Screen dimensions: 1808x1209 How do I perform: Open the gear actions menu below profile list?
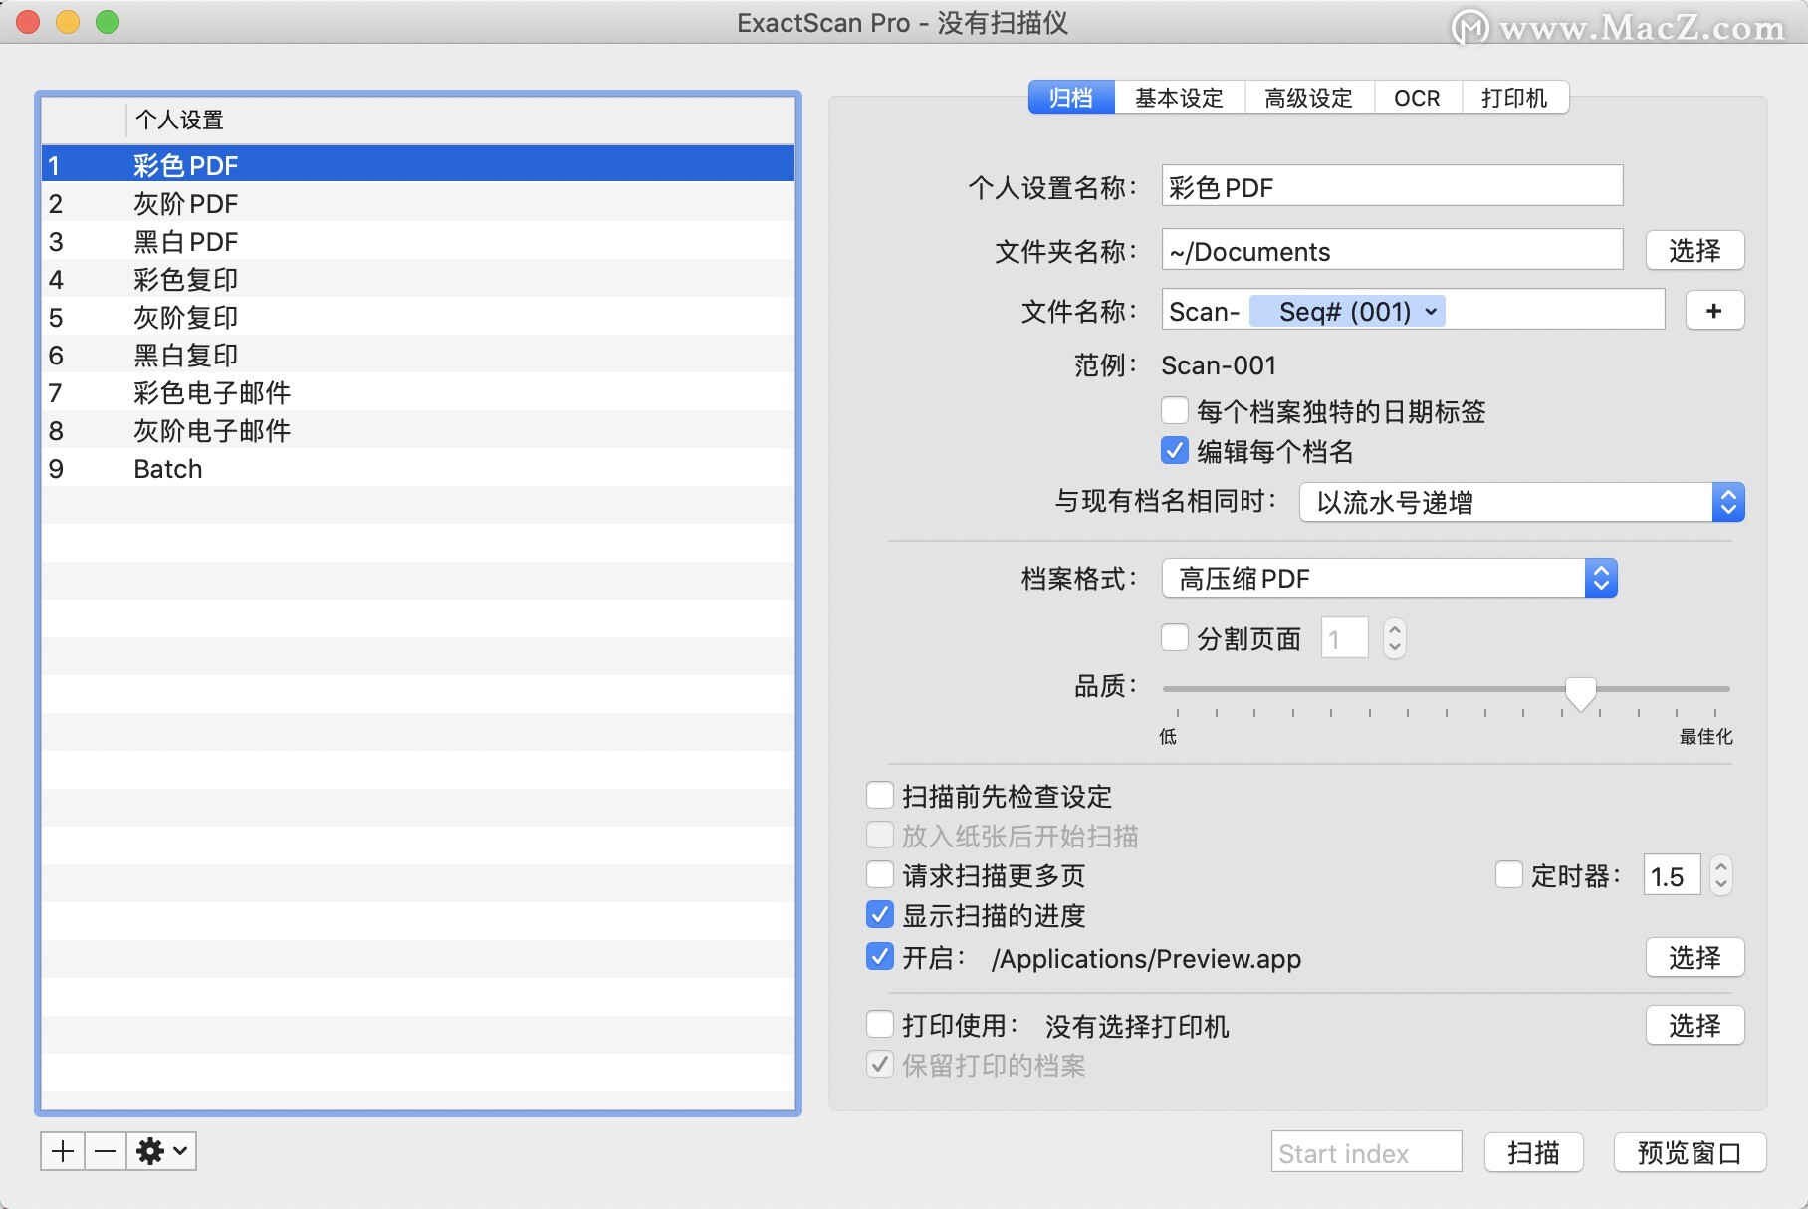click(x=161, y=1151)
